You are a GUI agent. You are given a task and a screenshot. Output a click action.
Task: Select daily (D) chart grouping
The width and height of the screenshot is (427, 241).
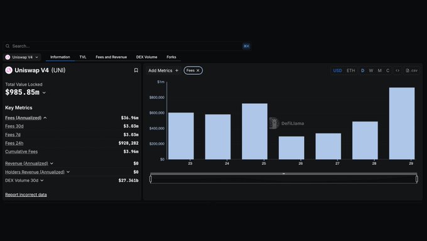tap(362, 70)
